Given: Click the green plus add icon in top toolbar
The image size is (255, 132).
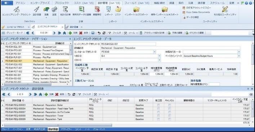Looking at the screenshot, I should pos(70,33).
